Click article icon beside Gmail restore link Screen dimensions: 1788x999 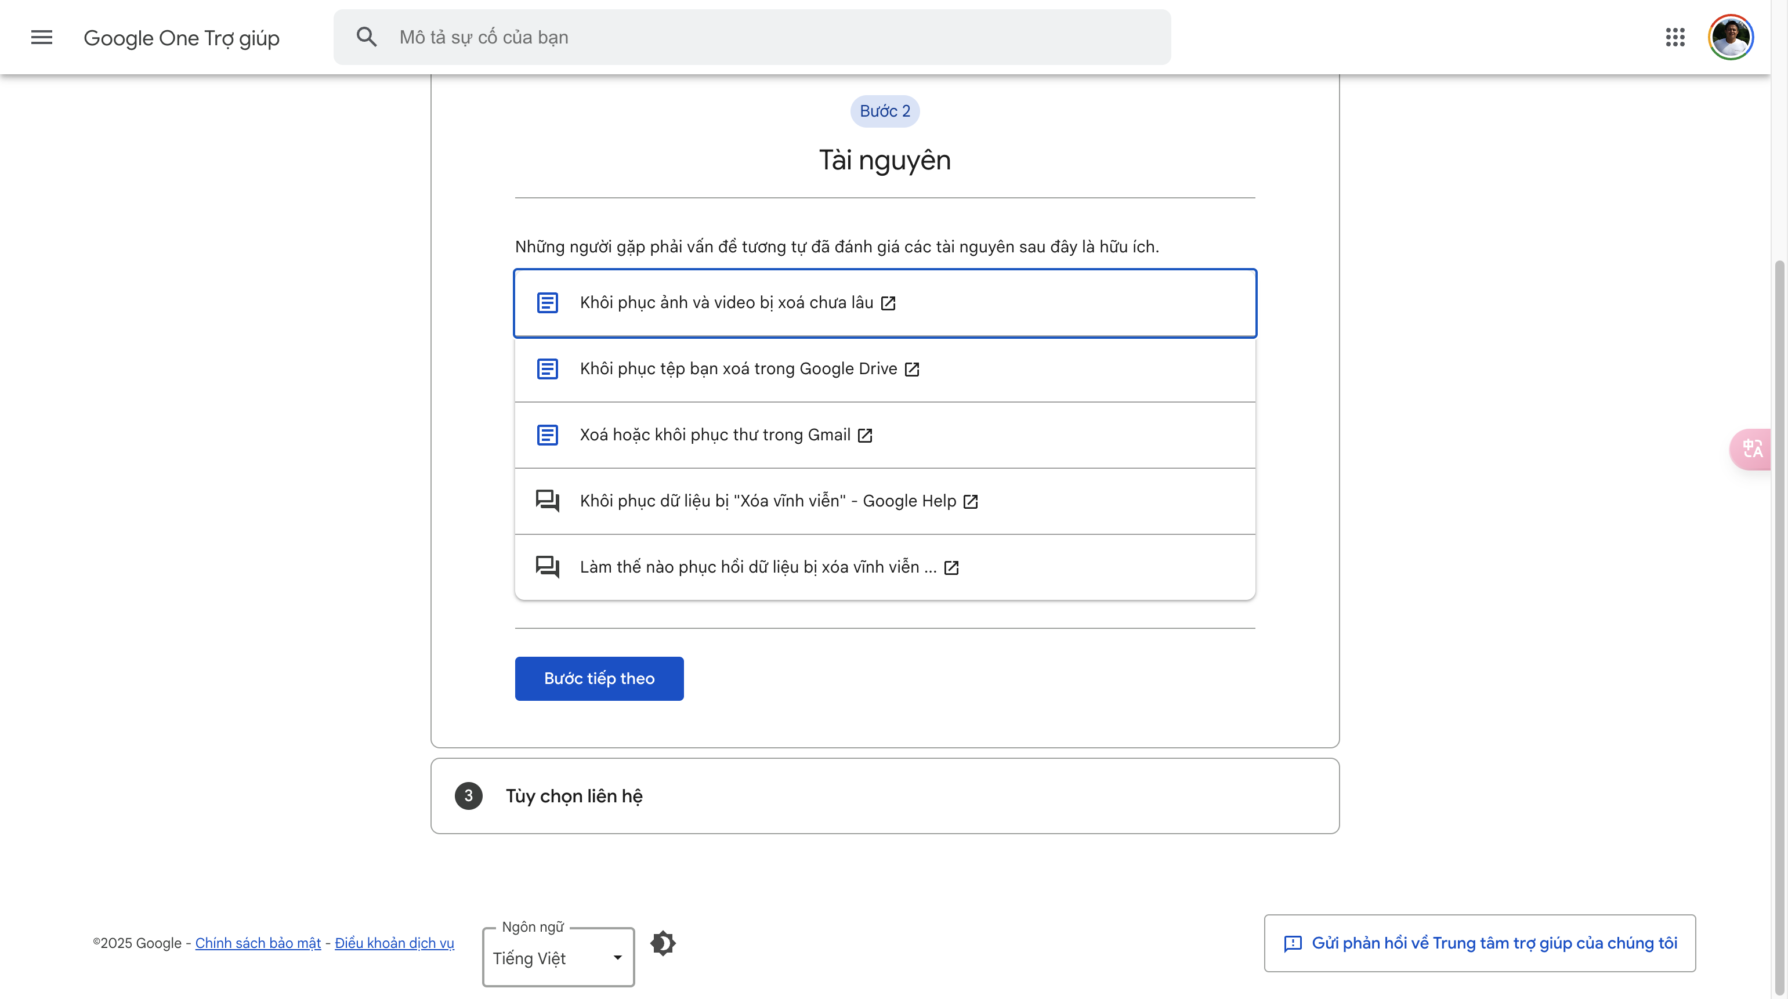coord(547,435)
